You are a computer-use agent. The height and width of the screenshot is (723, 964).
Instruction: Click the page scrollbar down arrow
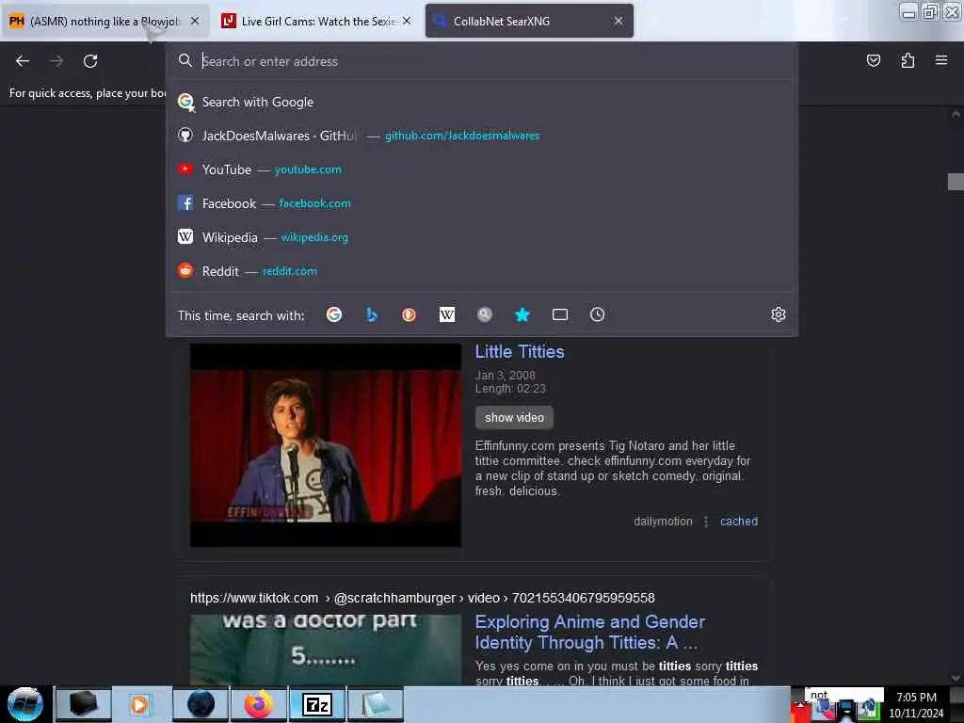click(x=956, y=678)
